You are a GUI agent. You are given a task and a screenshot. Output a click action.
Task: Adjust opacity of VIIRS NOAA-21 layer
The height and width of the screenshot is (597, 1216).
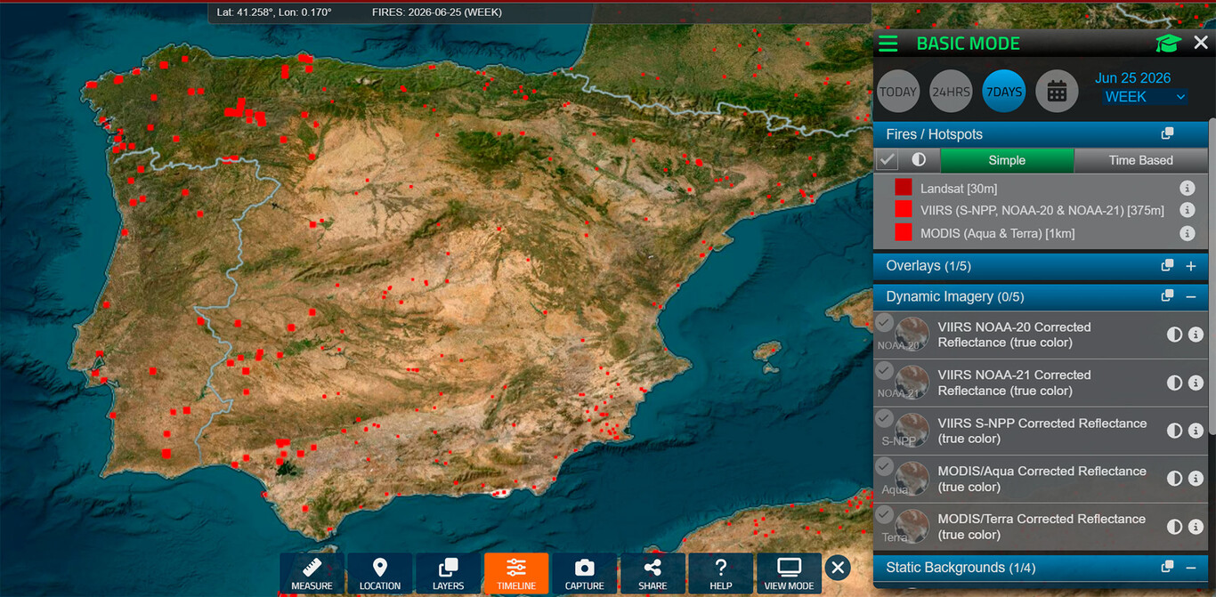click(1174, 383)
